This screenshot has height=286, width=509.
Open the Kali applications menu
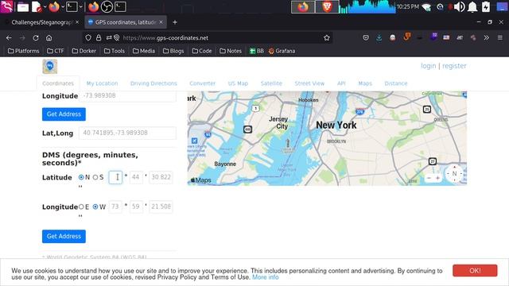coord(6,6)
